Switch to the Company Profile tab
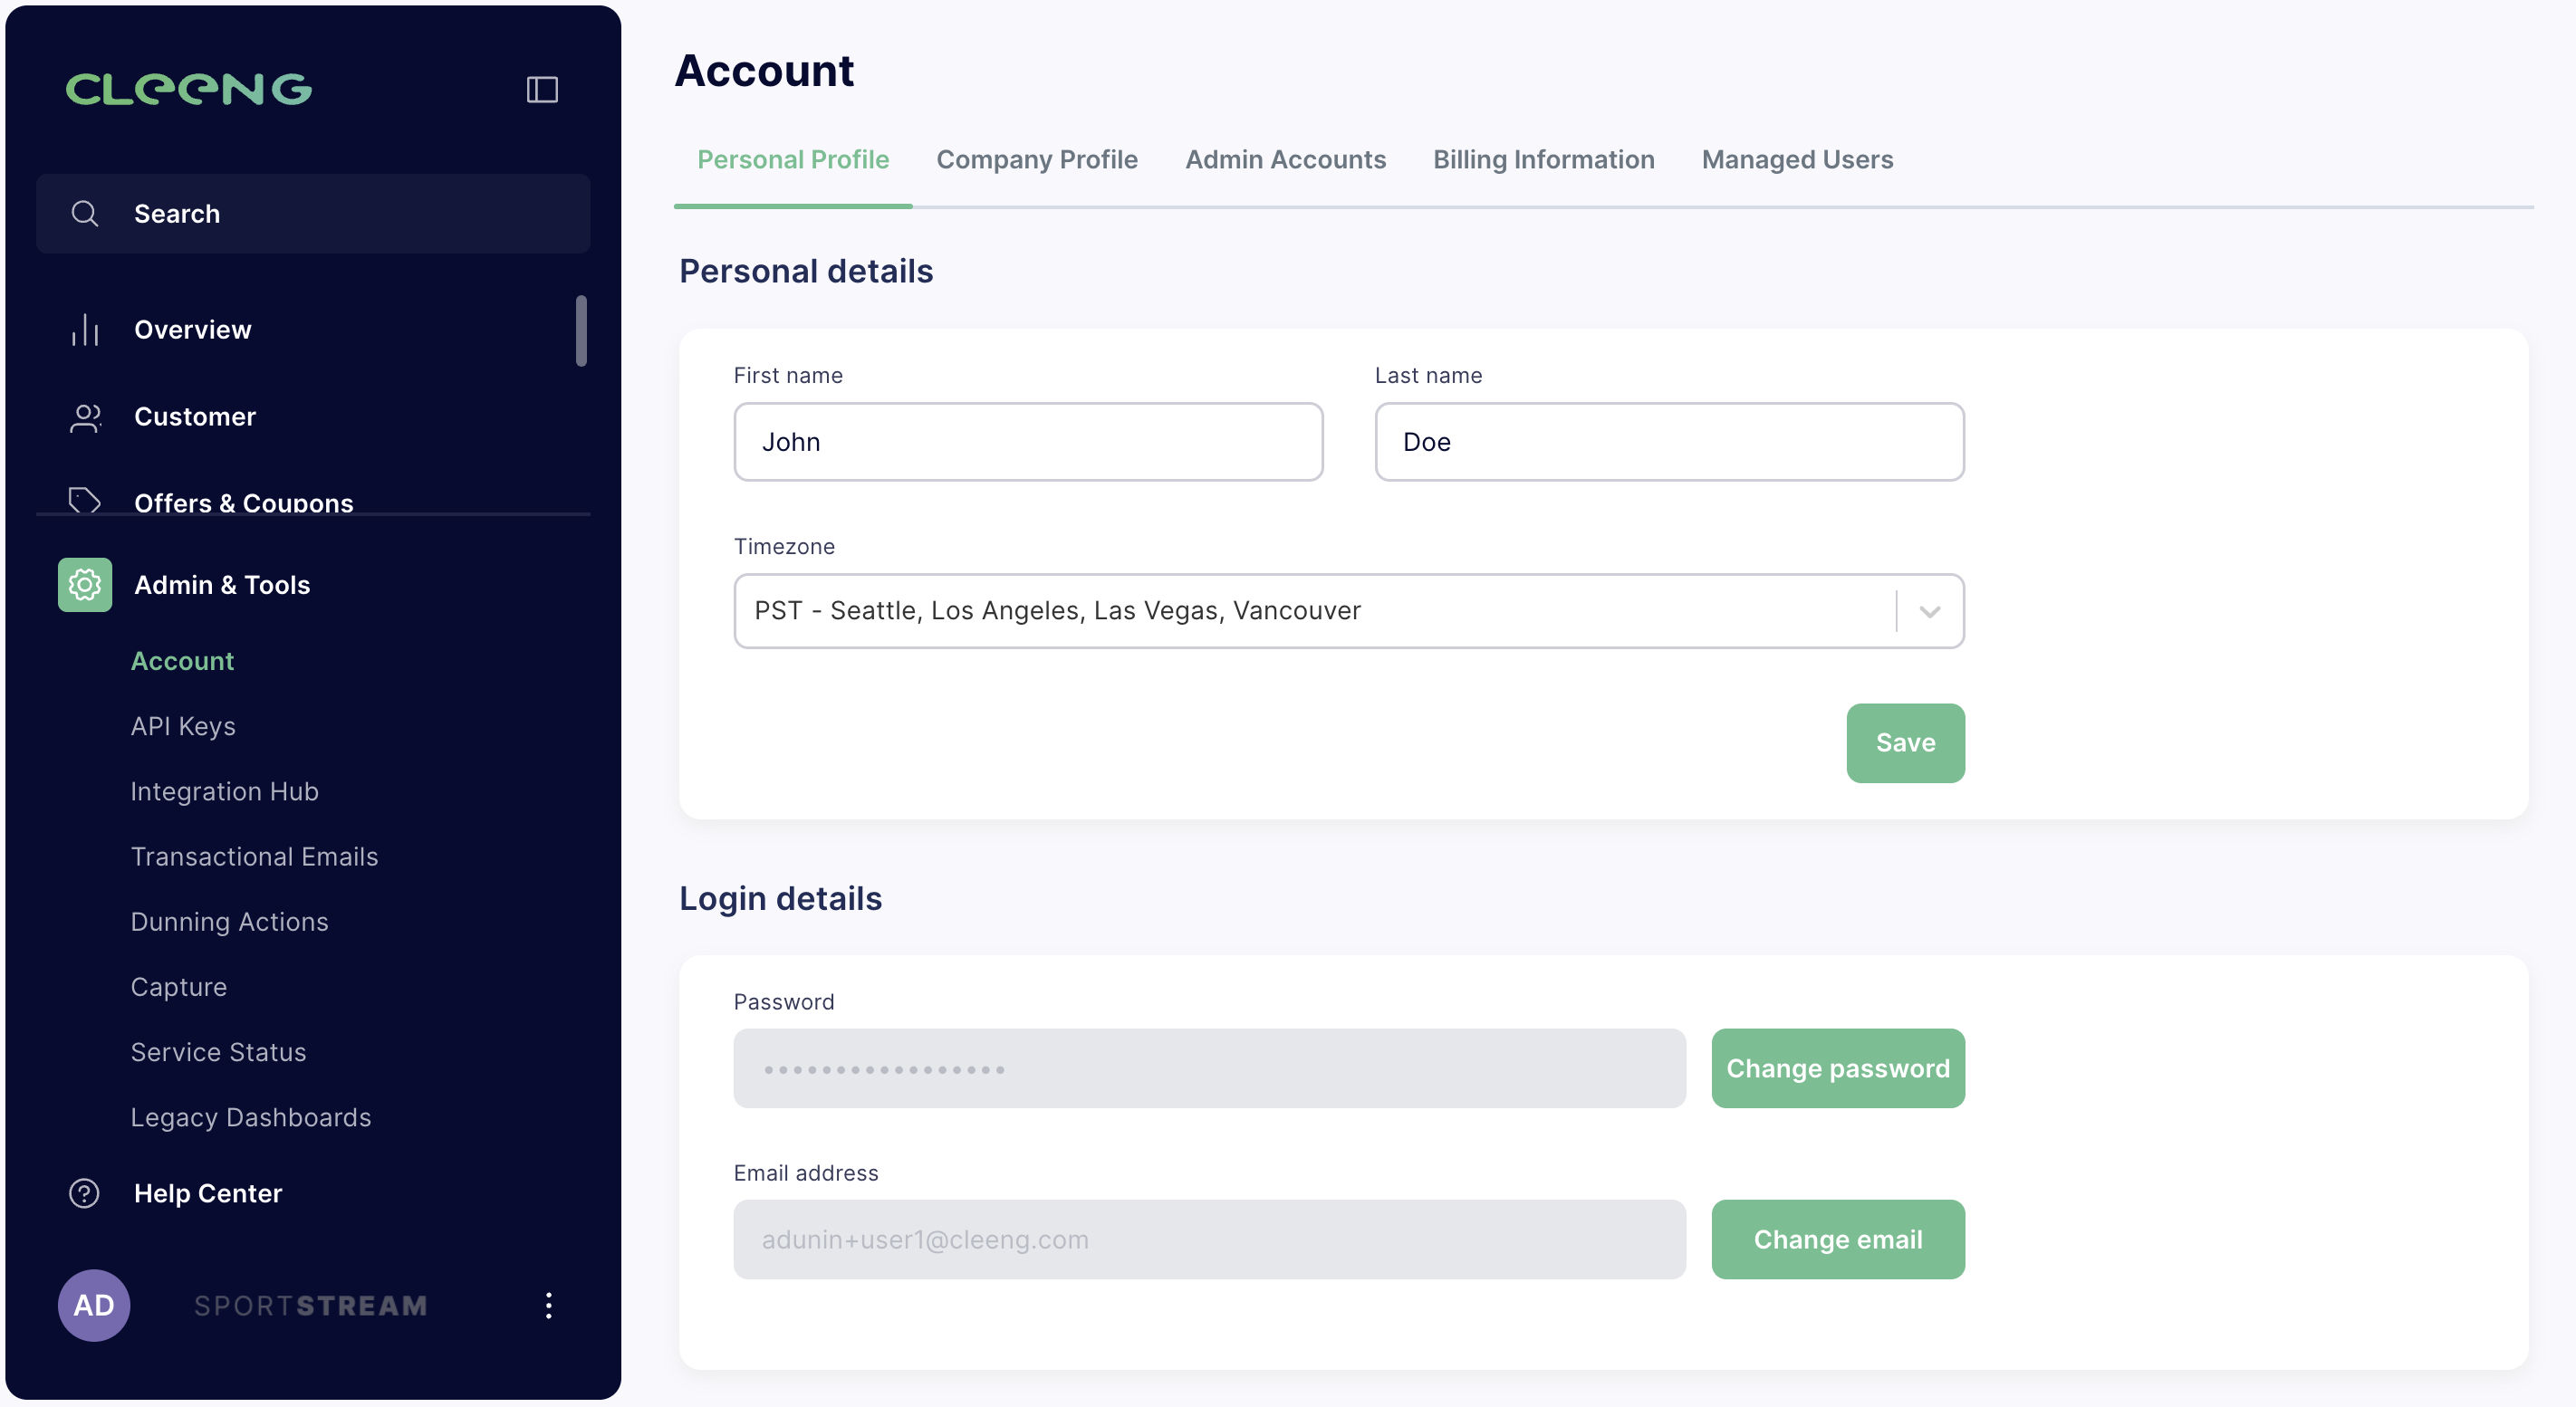This screenshot has width=2576, height=1407. [1037, 160]
